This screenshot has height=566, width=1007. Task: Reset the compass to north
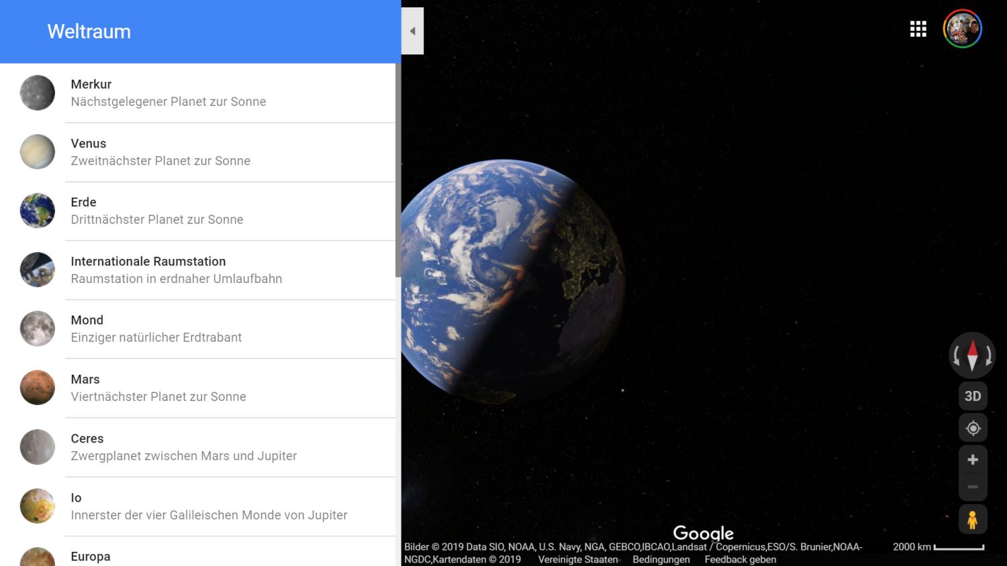[x=972, y=355]
